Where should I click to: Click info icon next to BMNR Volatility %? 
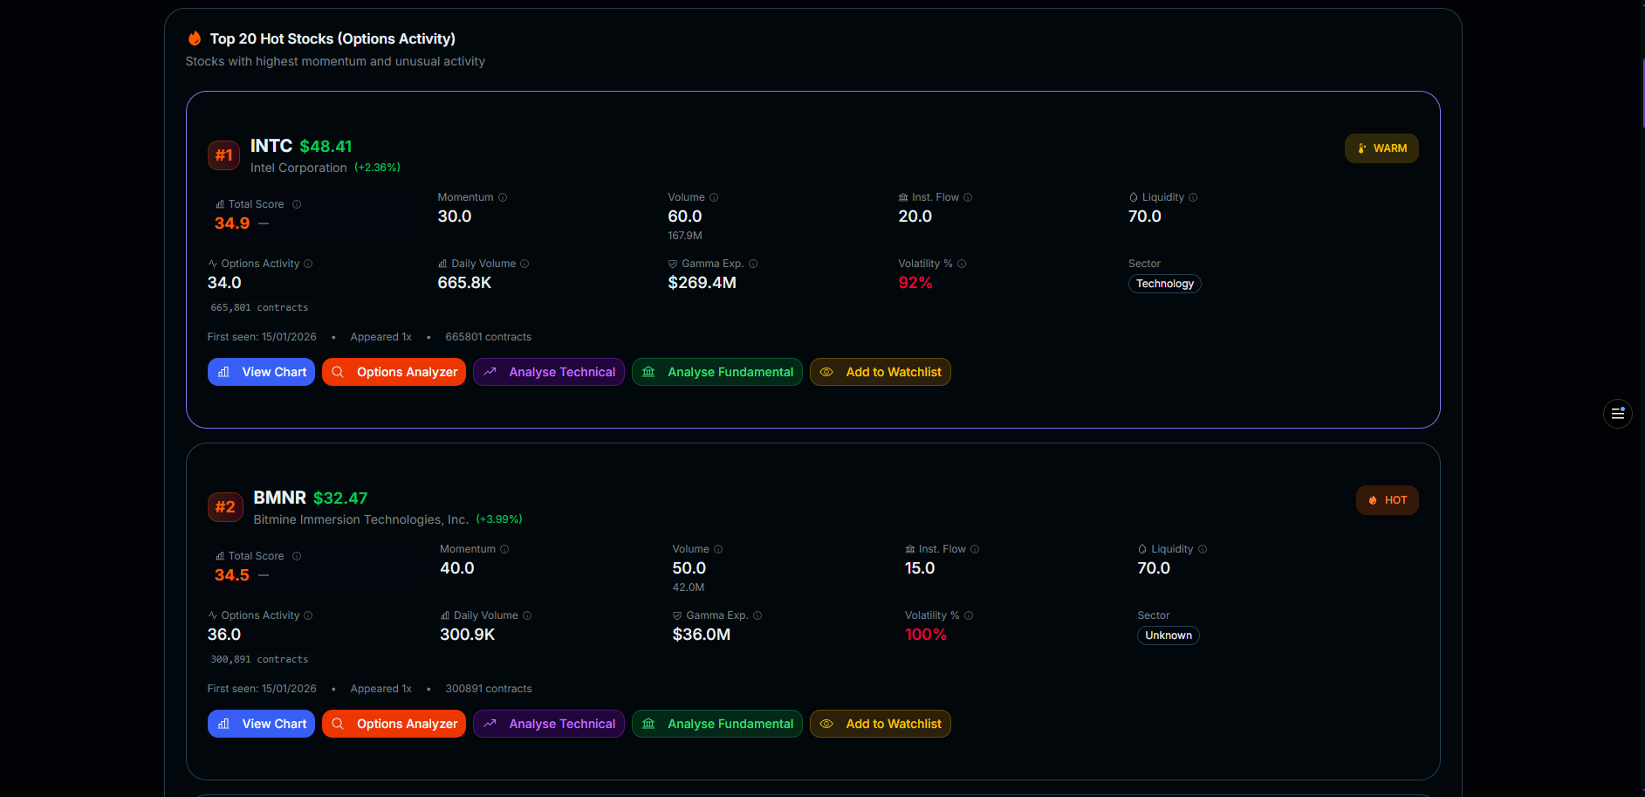(969, 615)
